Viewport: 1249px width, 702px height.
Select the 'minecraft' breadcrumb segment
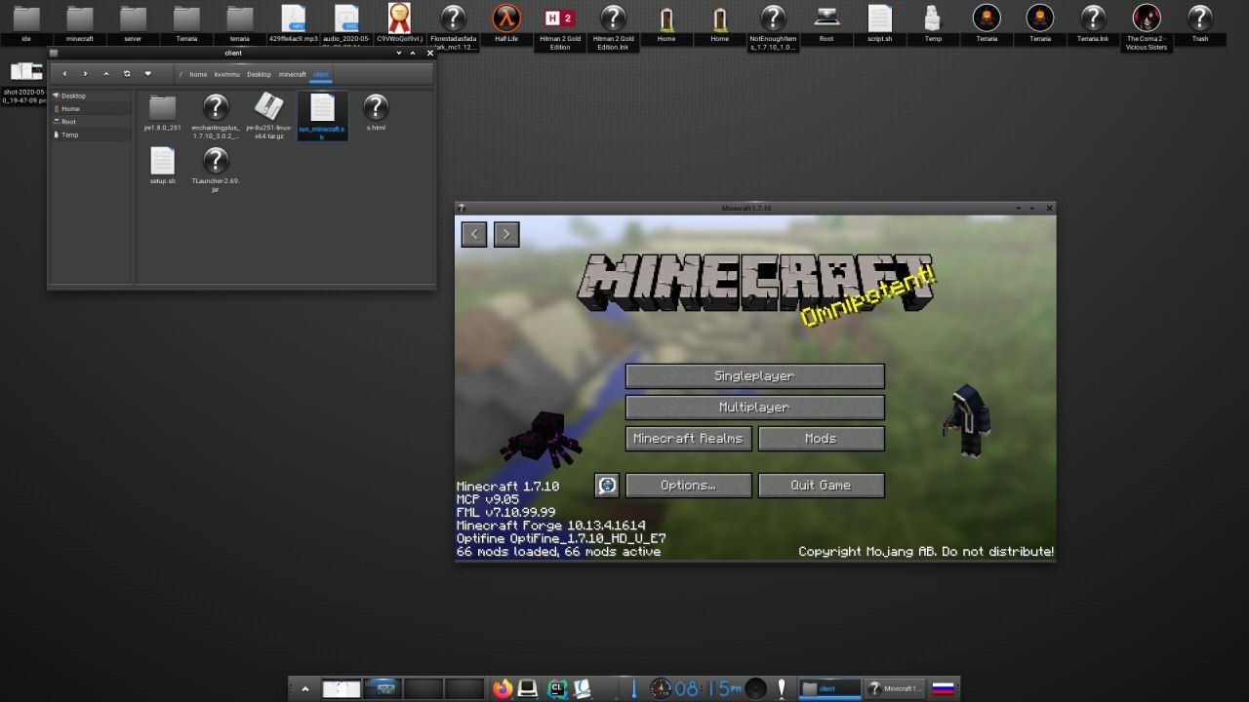tap(292, 74)
